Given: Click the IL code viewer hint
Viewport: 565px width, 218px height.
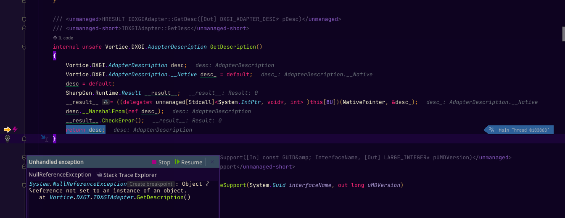Looking at the screenshot, I should pyautogui.click(x=63, y=38).
